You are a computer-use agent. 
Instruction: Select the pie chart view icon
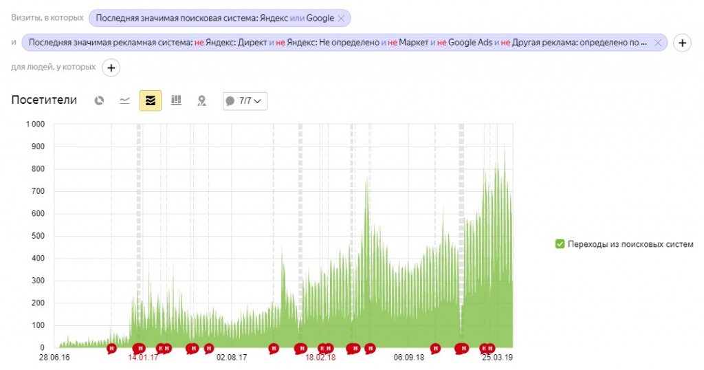click(99, 100)
